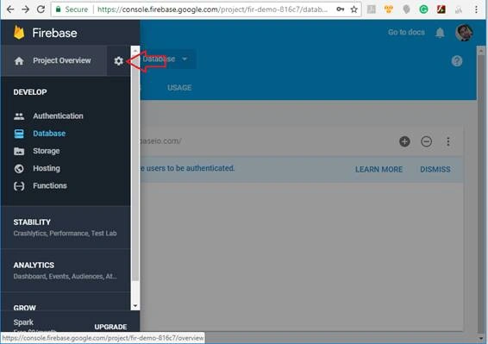Open Authentication in sidebar
This screenshot has height=344, width=488.
(58, 116)
